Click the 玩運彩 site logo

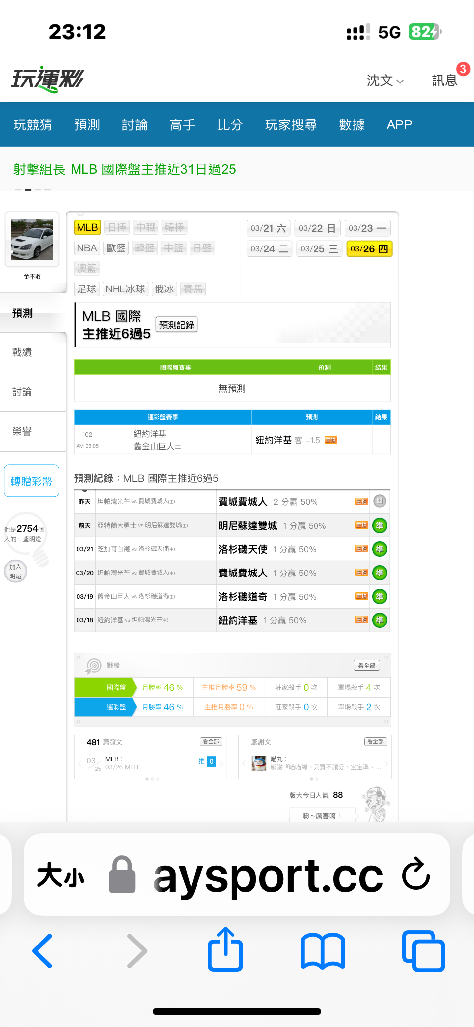coord(48,79)
